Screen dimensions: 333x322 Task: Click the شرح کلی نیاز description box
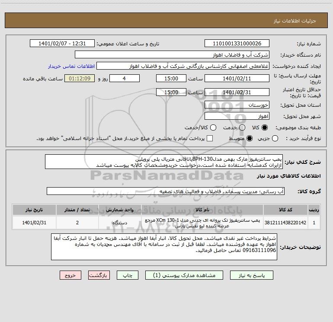(164, 162)
